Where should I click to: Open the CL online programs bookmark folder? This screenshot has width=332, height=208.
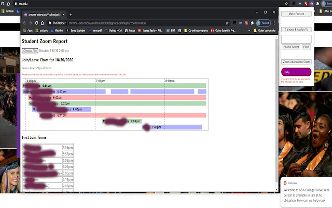click(196, 31)
